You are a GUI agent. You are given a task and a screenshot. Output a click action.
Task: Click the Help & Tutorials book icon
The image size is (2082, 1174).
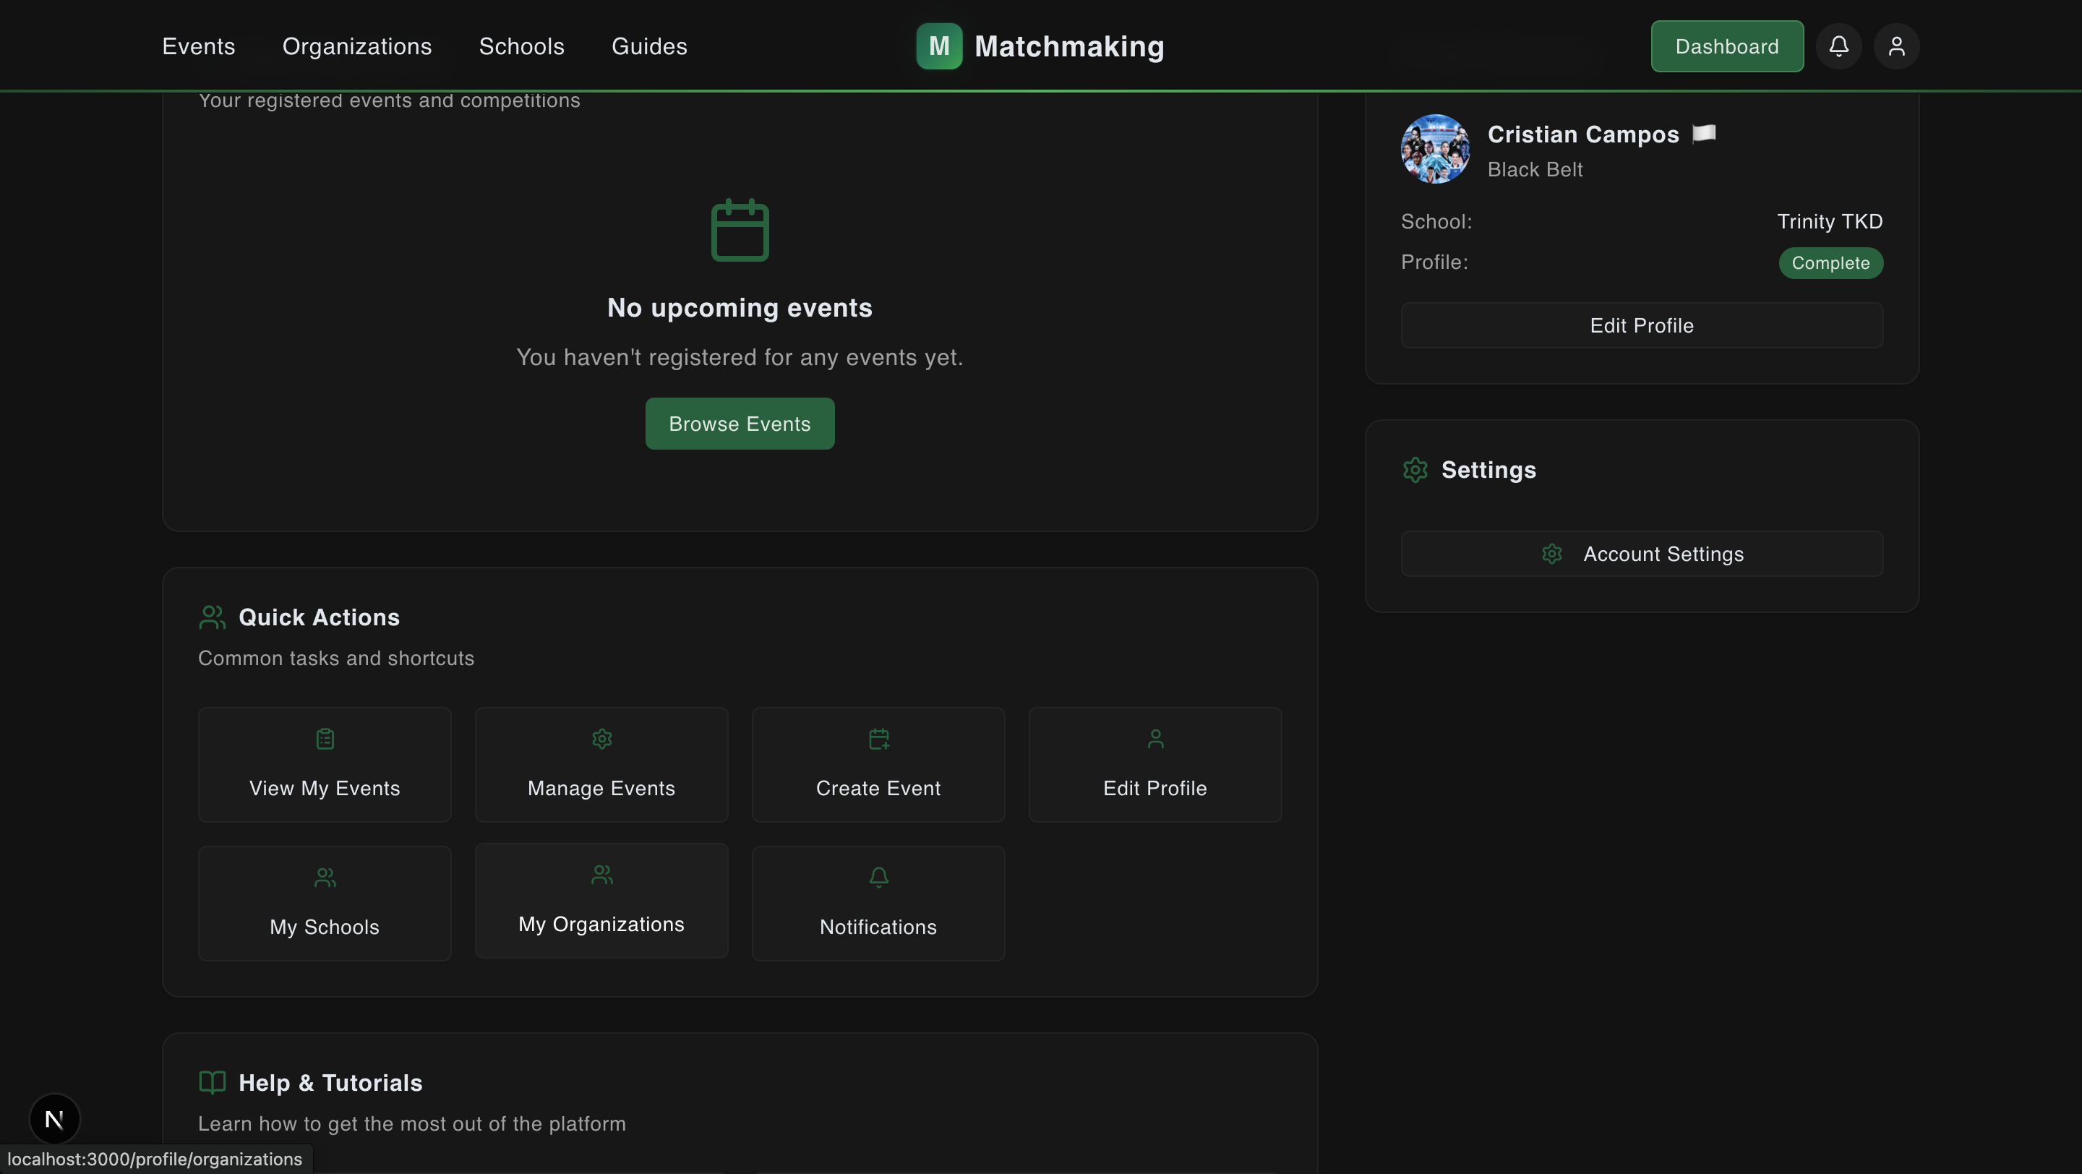(212, 1082)
